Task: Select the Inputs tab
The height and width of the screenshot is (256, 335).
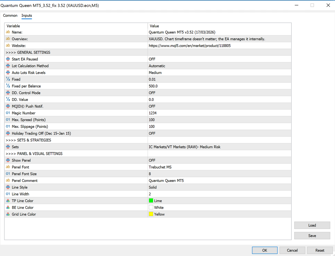Action: 27,16
